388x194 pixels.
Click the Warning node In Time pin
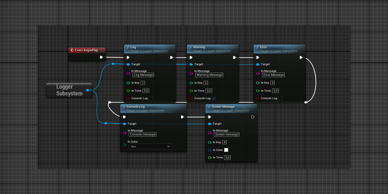(x=191, y=91)
